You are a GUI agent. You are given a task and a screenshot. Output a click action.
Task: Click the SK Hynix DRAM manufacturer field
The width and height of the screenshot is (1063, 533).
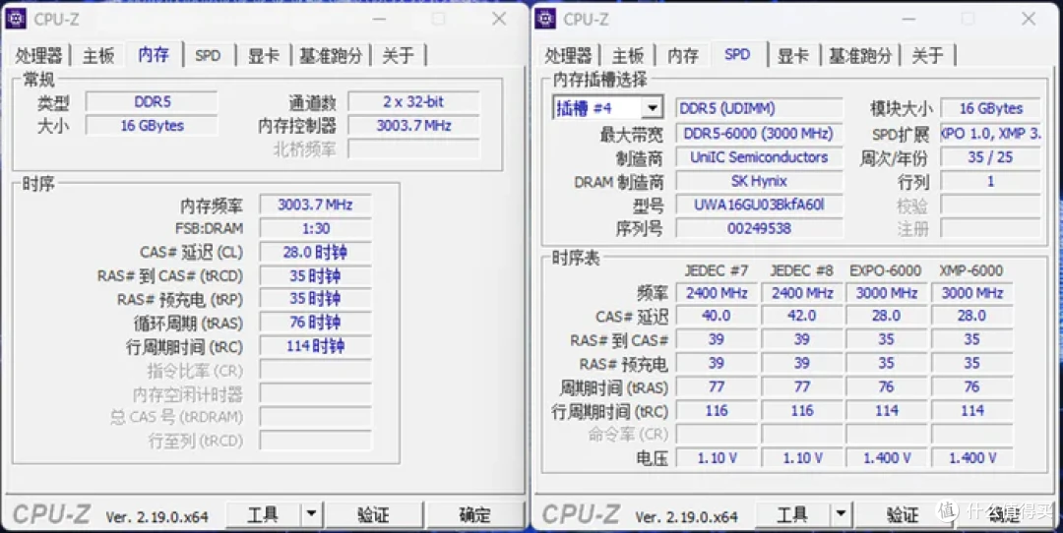[759, 181]
